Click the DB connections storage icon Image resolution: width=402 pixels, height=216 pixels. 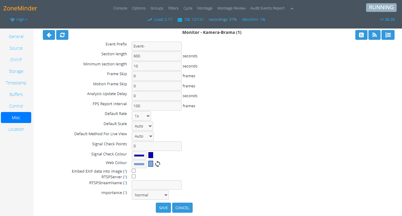(x=180, y=20)
